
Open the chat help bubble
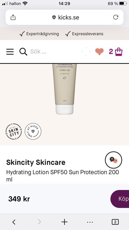click(x=113, y=160)
